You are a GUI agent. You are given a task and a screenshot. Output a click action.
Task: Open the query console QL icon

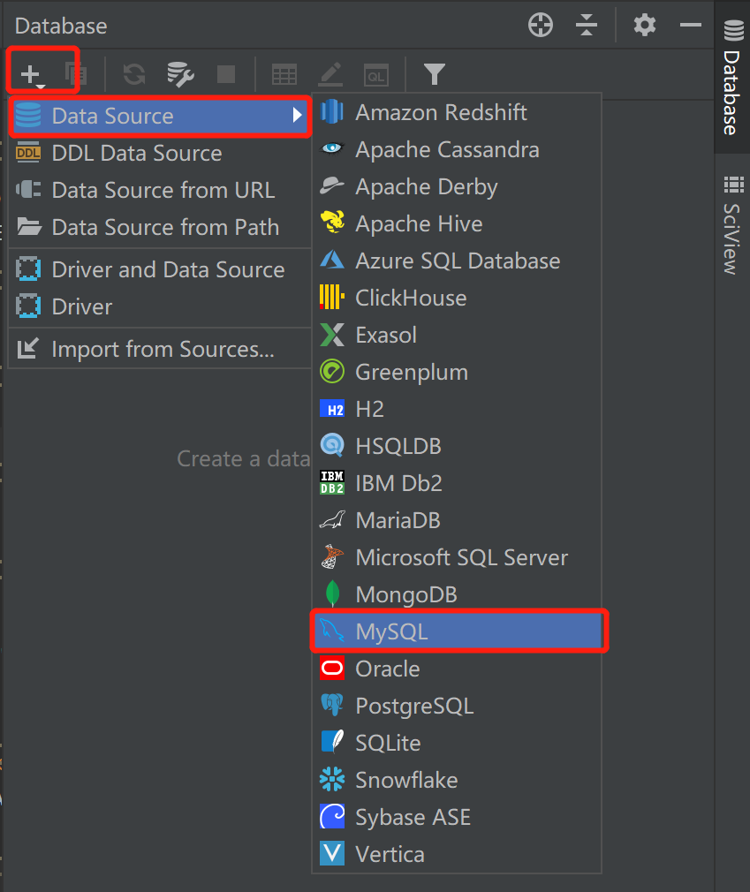pos(376,76)
